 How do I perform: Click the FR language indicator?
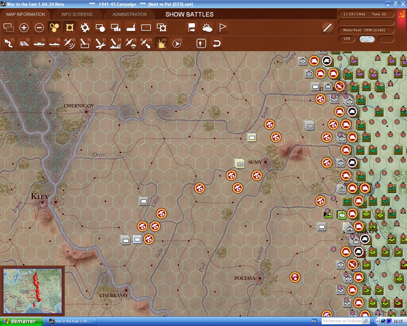click(314, 321)
